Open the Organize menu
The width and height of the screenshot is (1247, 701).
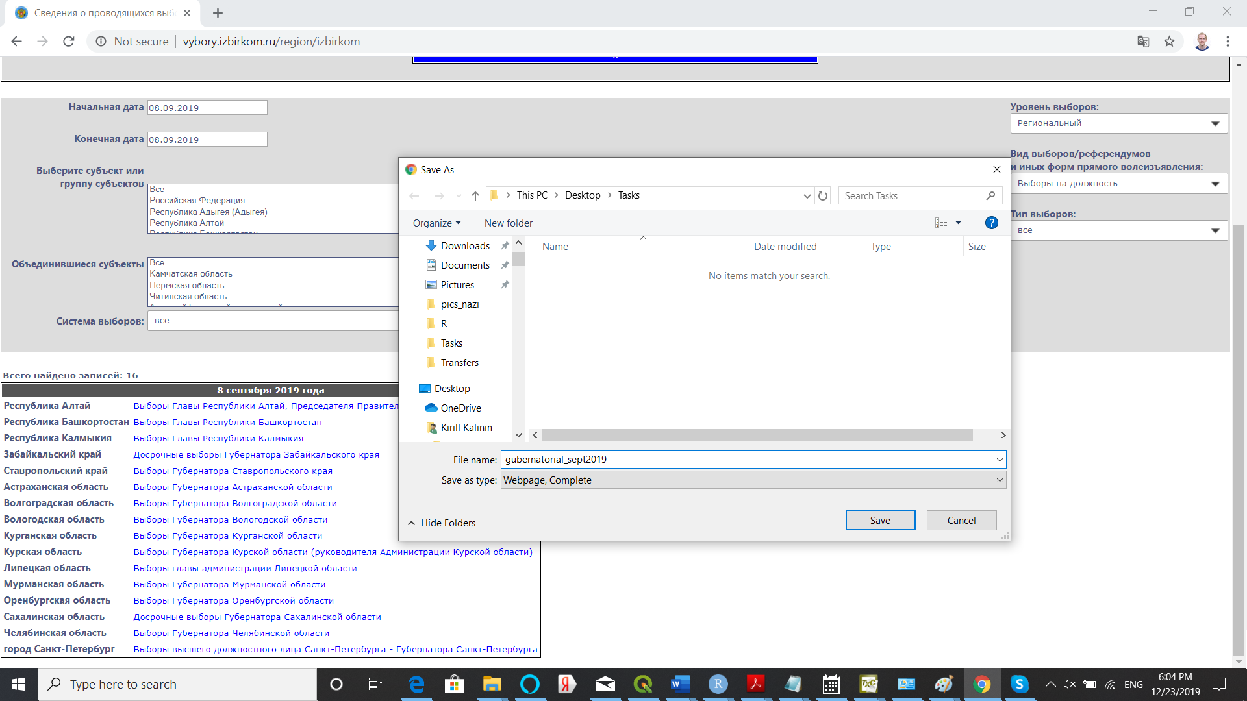click(x=436, y=223)
